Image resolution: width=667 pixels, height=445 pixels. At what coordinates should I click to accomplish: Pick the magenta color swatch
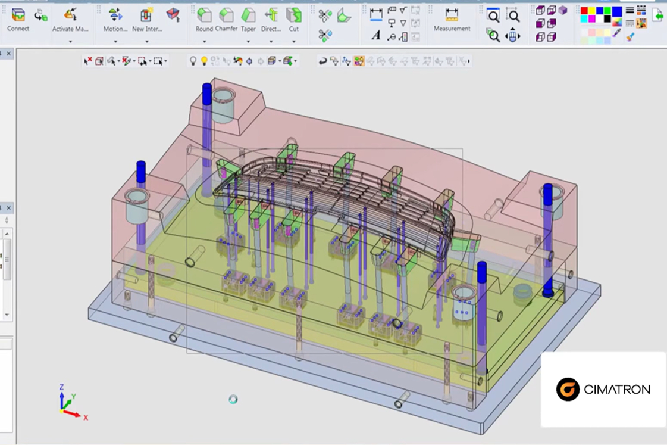591,18
